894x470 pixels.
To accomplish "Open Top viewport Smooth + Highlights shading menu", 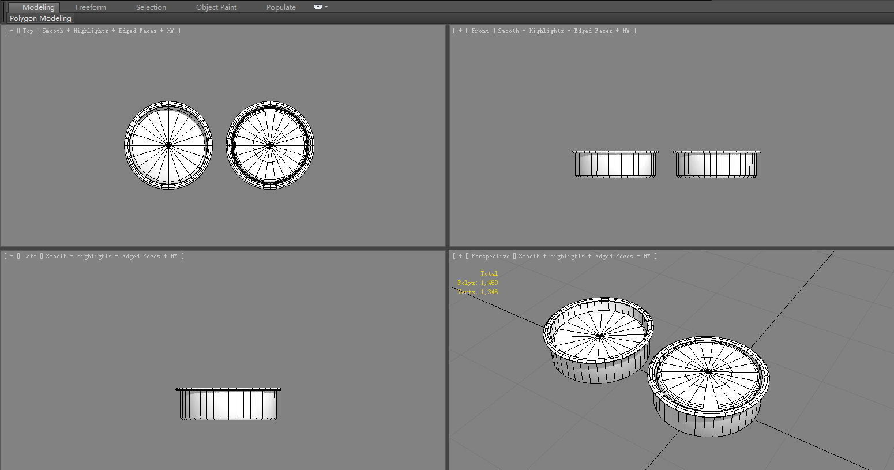I will click(x=108, y=31).
